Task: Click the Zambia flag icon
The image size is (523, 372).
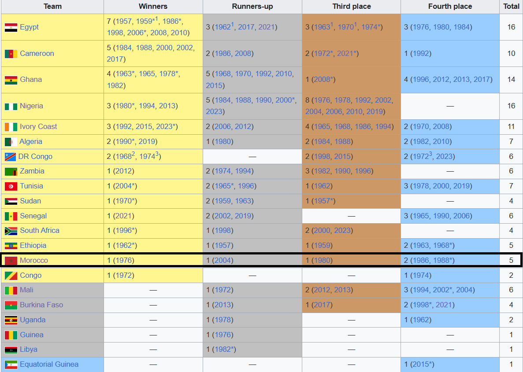Action: (x=11, y=172)
